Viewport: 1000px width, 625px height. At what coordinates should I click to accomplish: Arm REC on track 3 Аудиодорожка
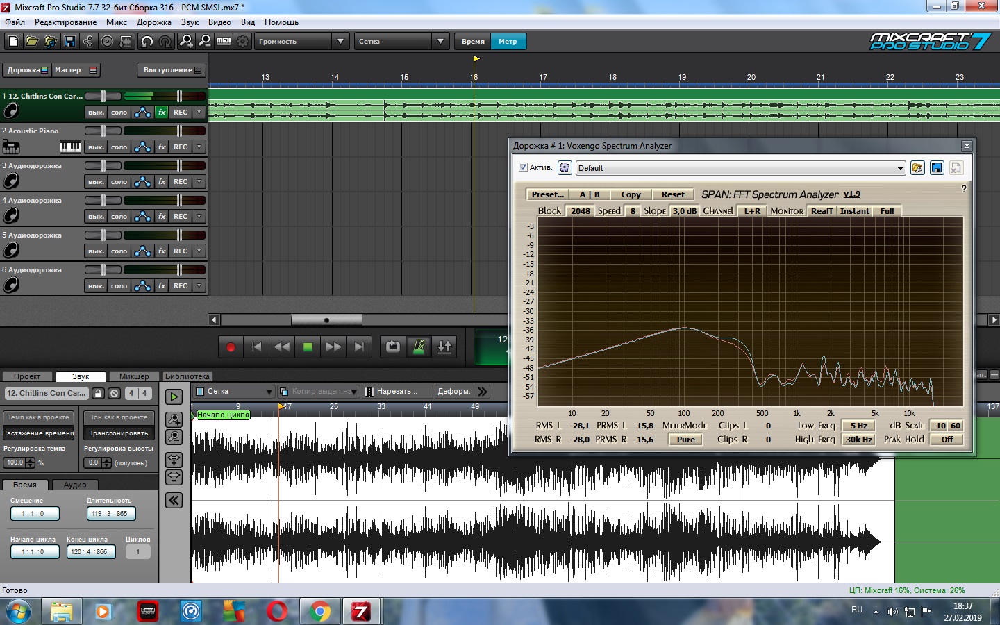tap(181, 182)
